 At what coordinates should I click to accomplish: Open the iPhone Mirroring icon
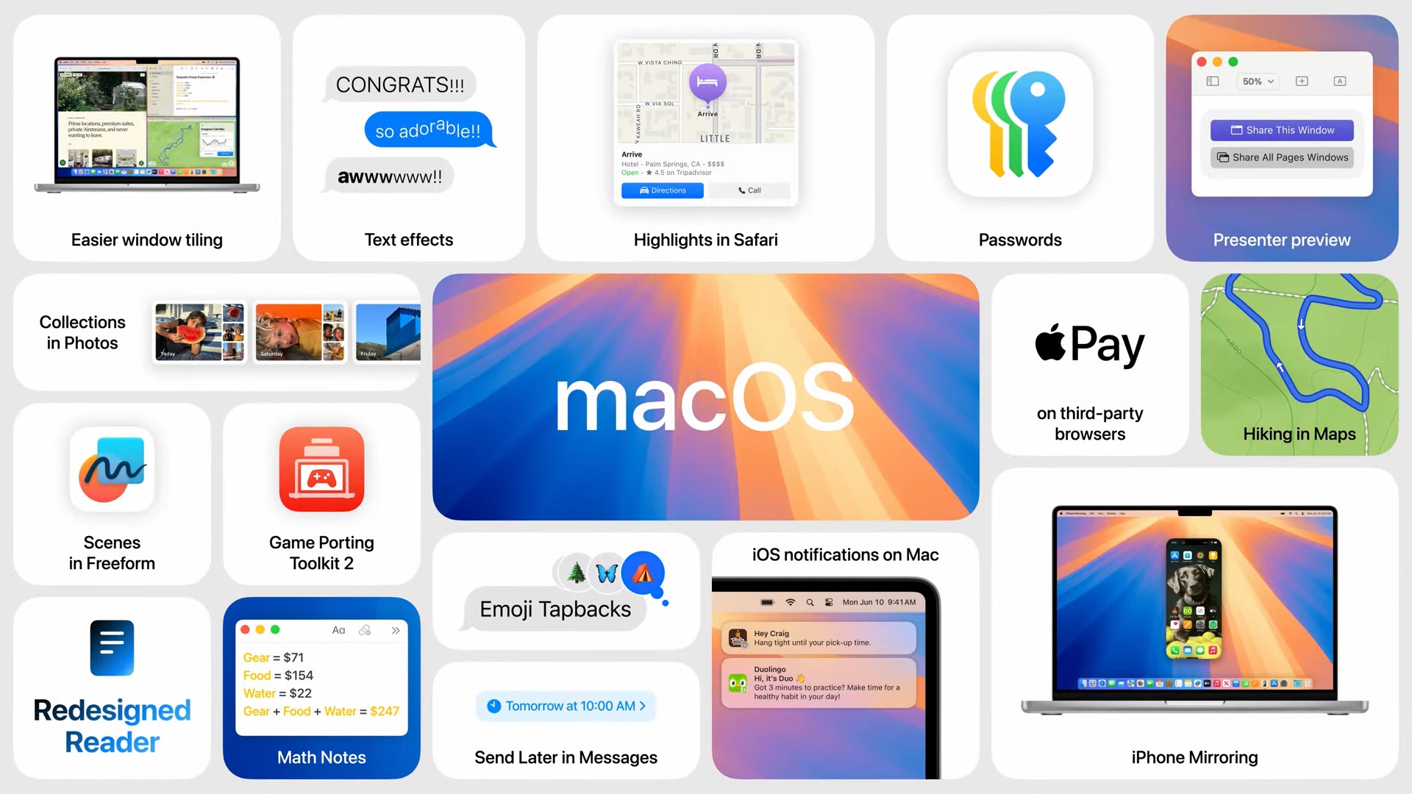(x=1195, y=612)
